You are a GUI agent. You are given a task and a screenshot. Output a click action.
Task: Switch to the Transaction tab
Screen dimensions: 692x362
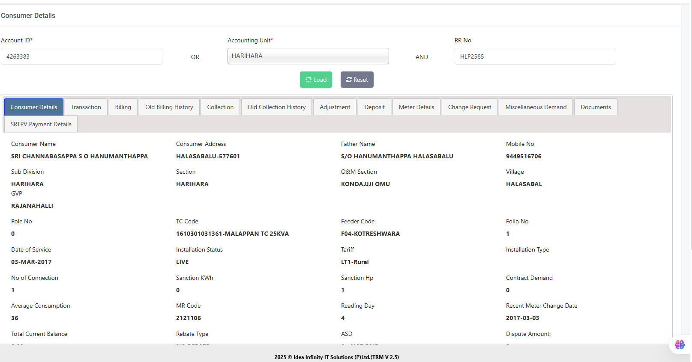click(x=86, y=107)
